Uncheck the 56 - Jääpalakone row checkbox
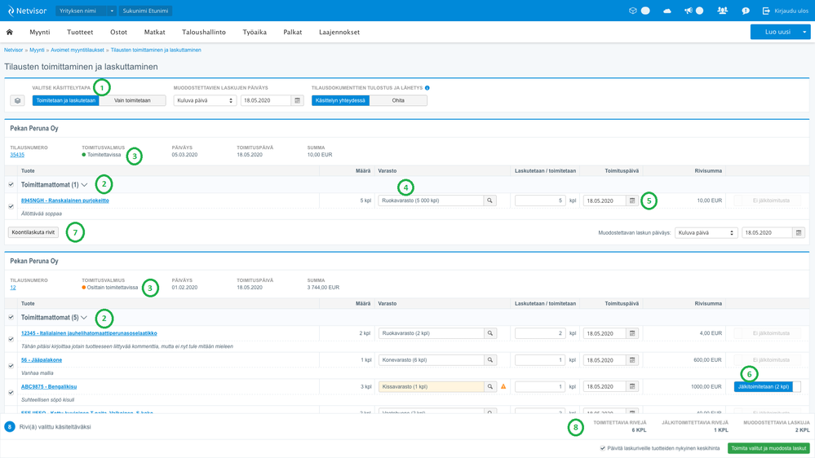815x458 pixels. tap(11, 366)
